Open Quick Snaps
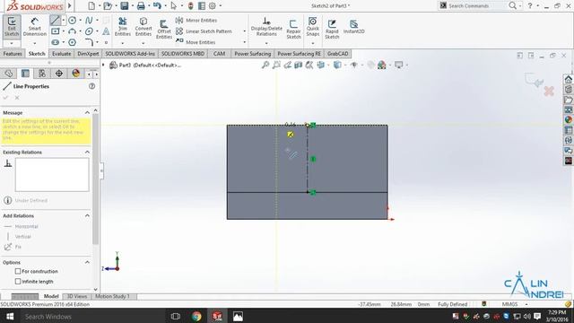 pos(313,26)
